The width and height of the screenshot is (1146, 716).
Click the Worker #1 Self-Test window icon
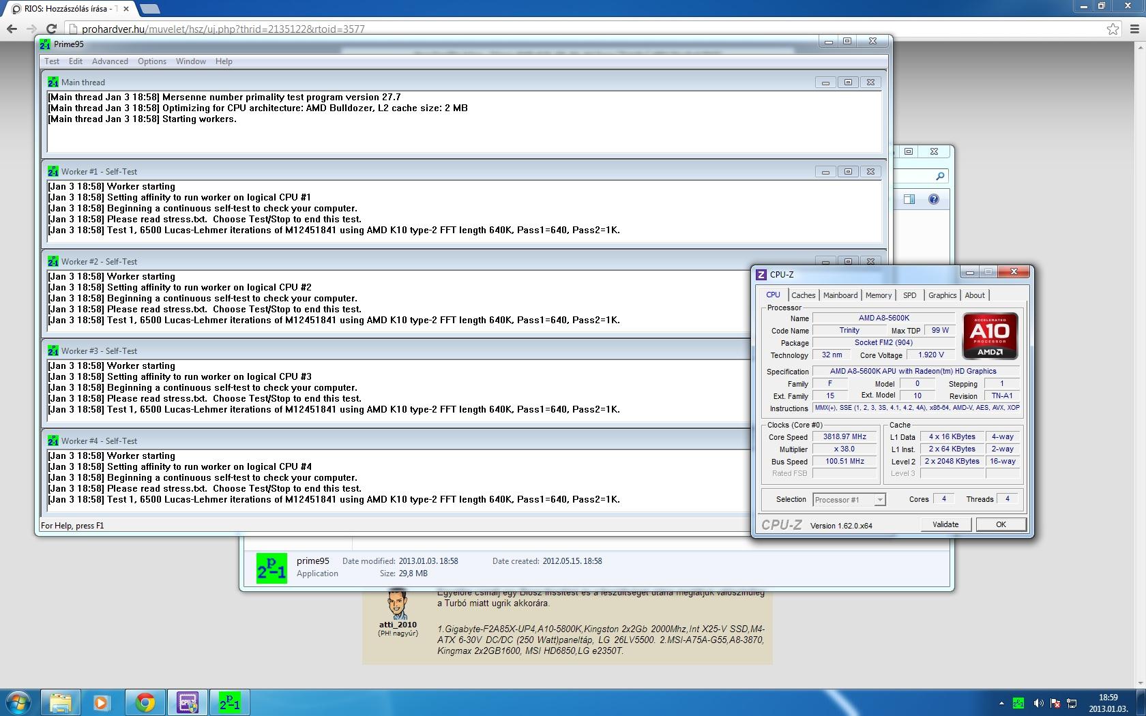53,171
